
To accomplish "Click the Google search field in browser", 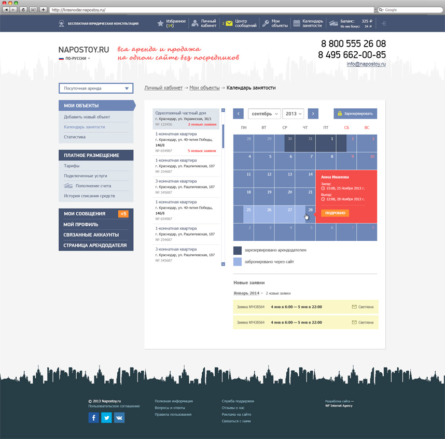I will (410, 10).
